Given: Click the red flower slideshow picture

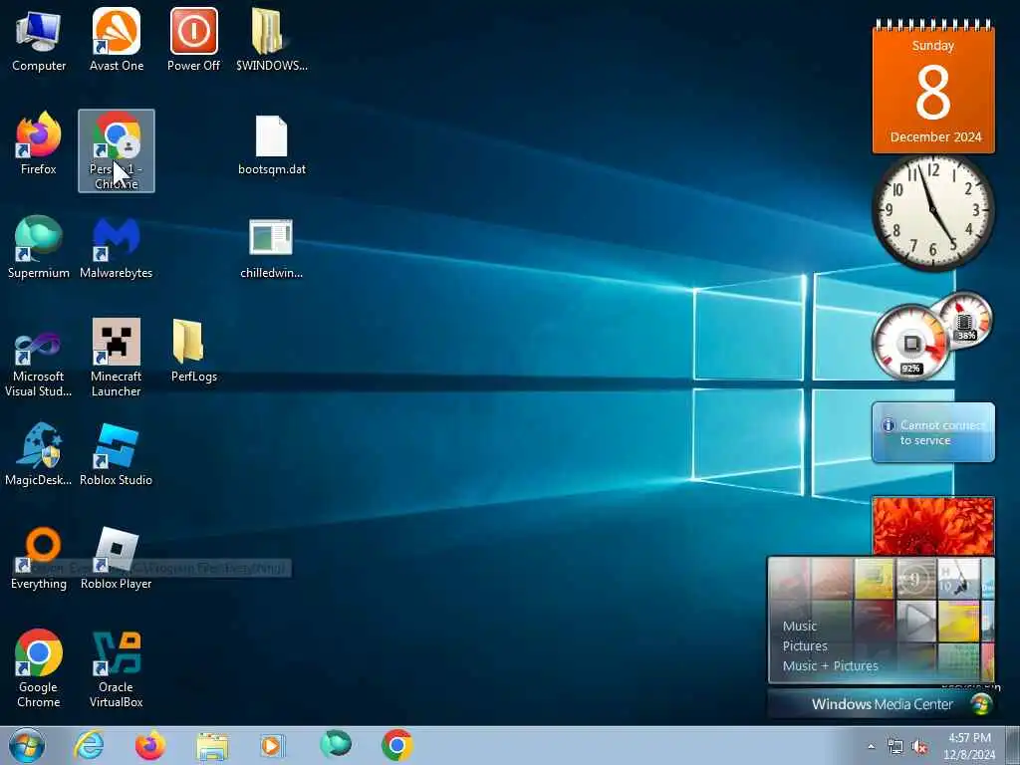Looking at the screenshot, I should click(932, 526).
